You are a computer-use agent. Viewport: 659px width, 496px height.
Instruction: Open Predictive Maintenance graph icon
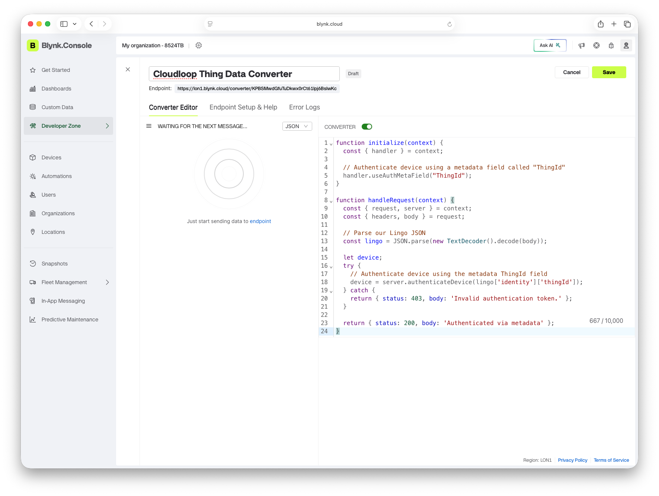pyautogui.click(x=33, y=319)
